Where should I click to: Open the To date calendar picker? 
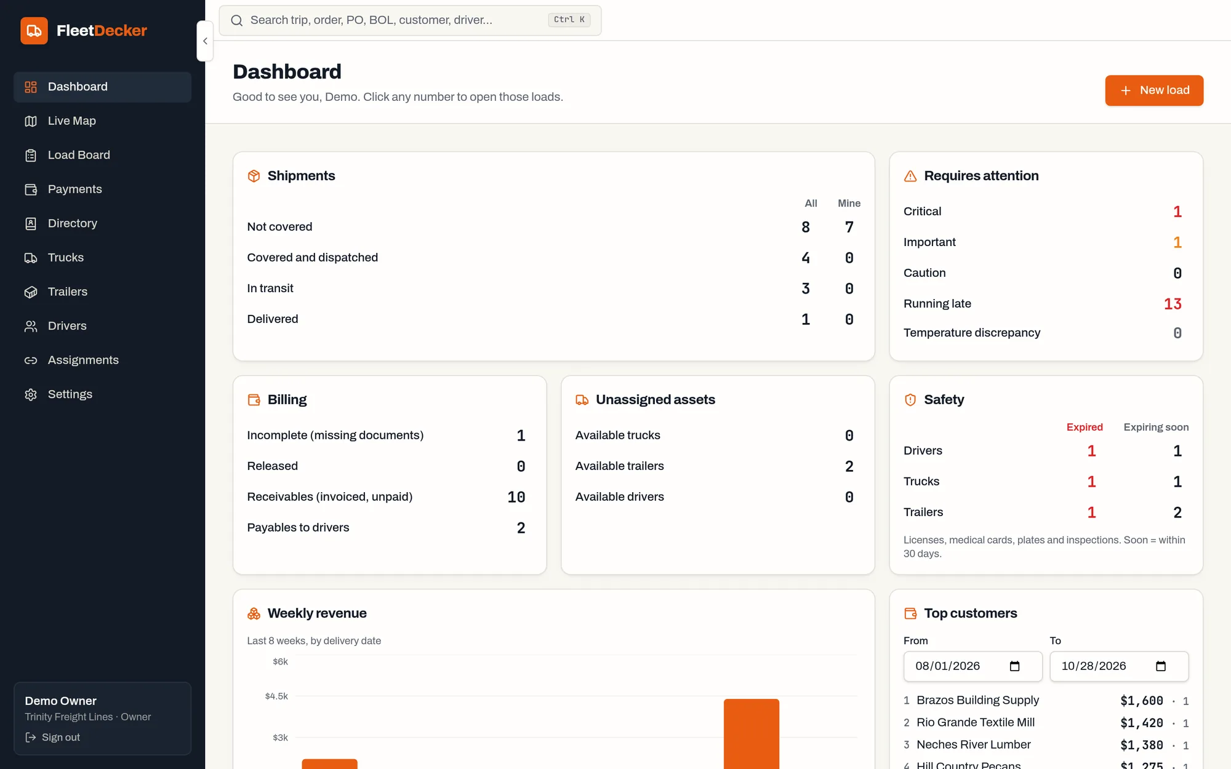1161,666
